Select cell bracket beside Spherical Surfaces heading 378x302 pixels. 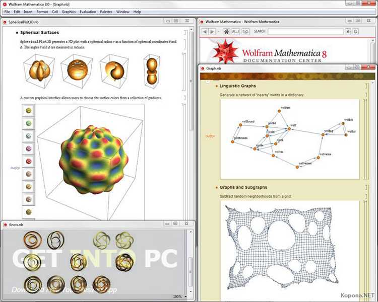pyautogui.click(x=185, y=33)
